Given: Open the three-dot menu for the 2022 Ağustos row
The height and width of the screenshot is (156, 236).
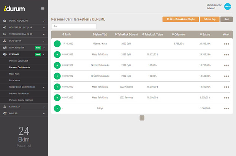Looking at the screenshot, I should click(226, 87).
